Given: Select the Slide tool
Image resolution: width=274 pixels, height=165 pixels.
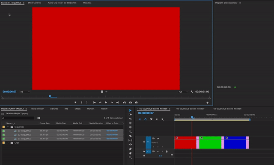Looking at the screenshot, I should coord(130,145).
